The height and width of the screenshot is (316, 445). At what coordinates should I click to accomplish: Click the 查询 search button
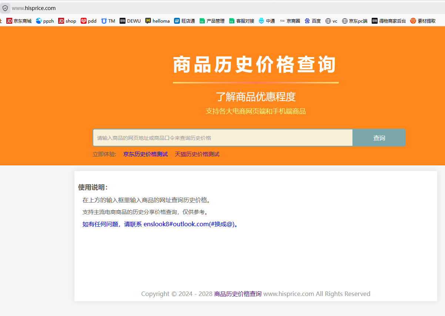click(379, 138)
